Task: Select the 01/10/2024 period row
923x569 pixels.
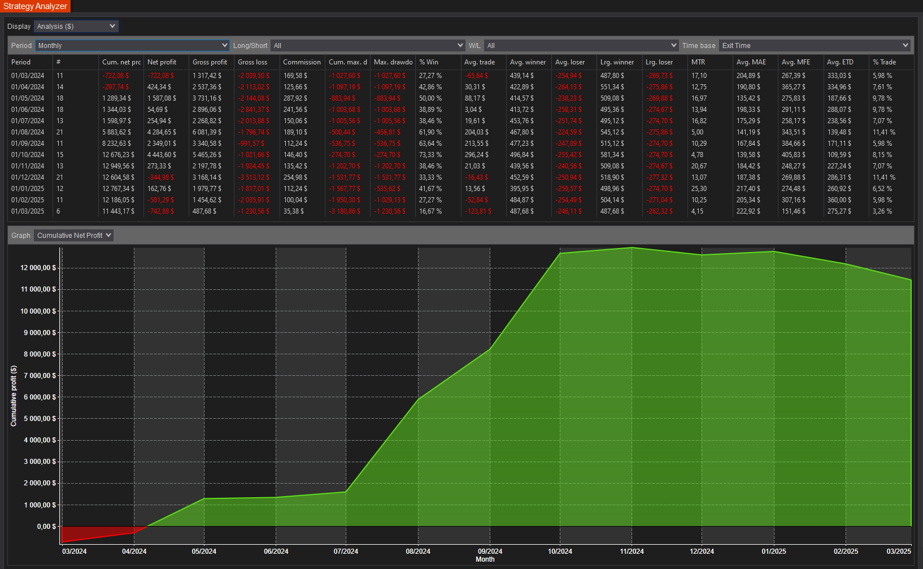Action: pyautogui.click(x=461, y=155)
